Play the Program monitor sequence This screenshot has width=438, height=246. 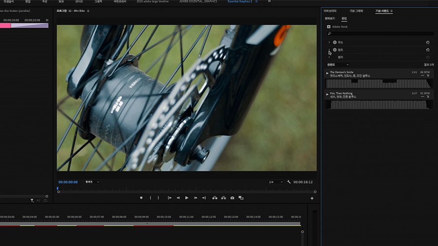[x=186, y=198]
